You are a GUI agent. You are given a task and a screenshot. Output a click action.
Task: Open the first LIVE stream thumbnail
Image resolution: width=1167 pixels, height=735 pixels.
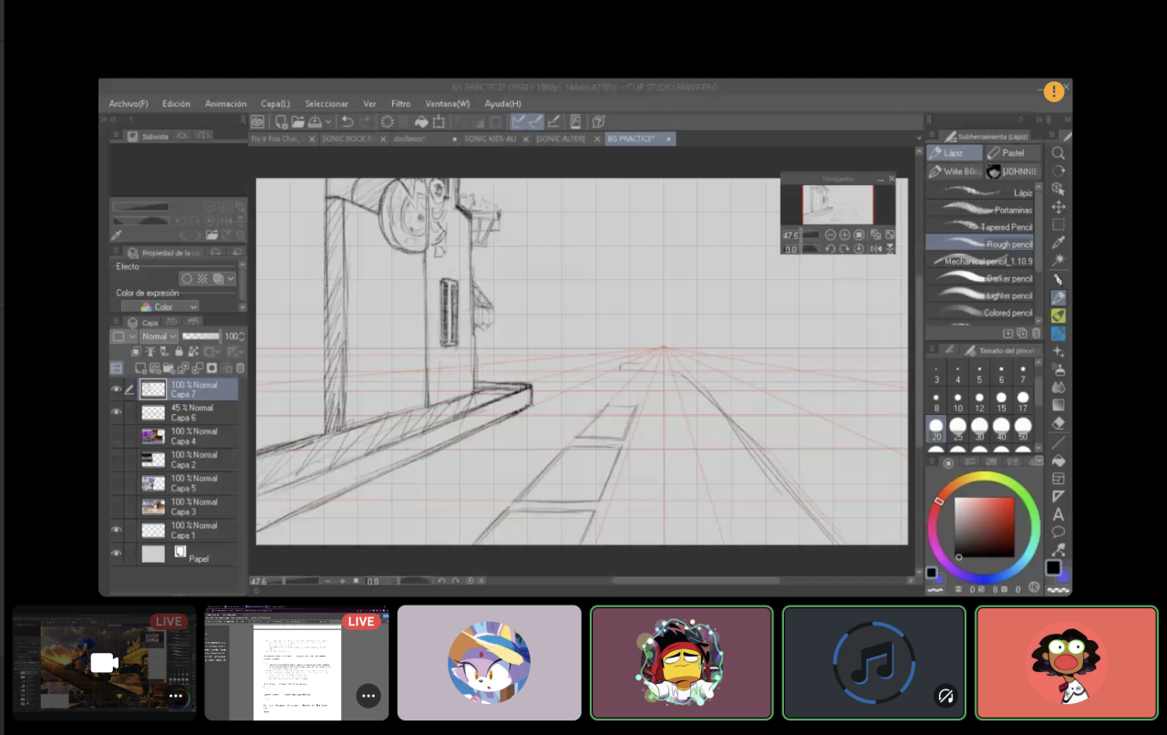point(104,663)
